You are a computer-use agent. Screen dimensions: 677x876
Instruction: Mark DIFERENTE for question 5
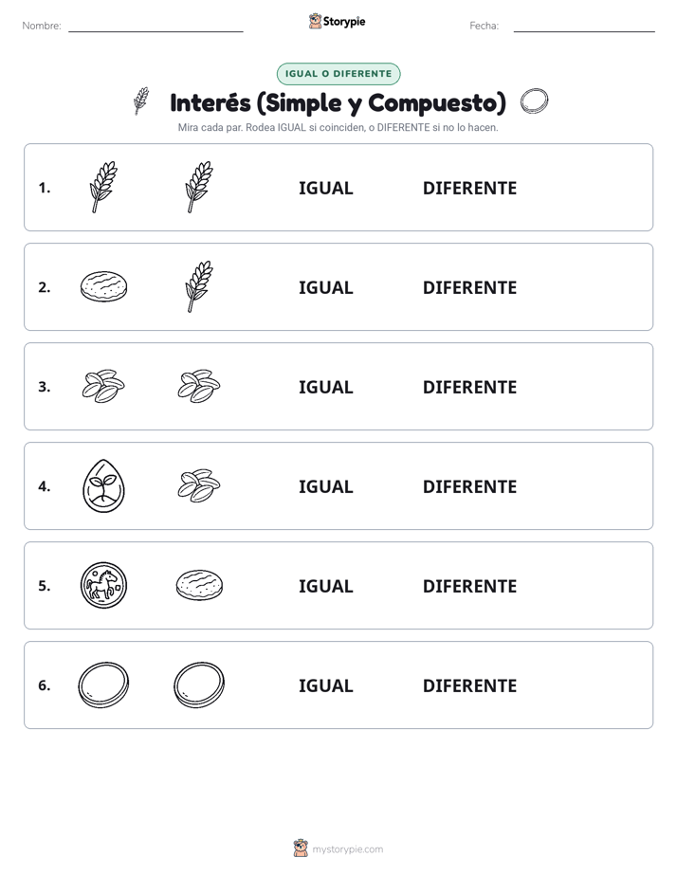[469, 586]
